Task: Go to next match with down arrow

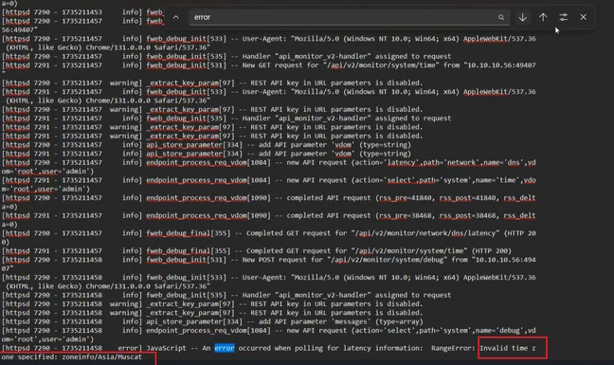Action: pos(523,17)
